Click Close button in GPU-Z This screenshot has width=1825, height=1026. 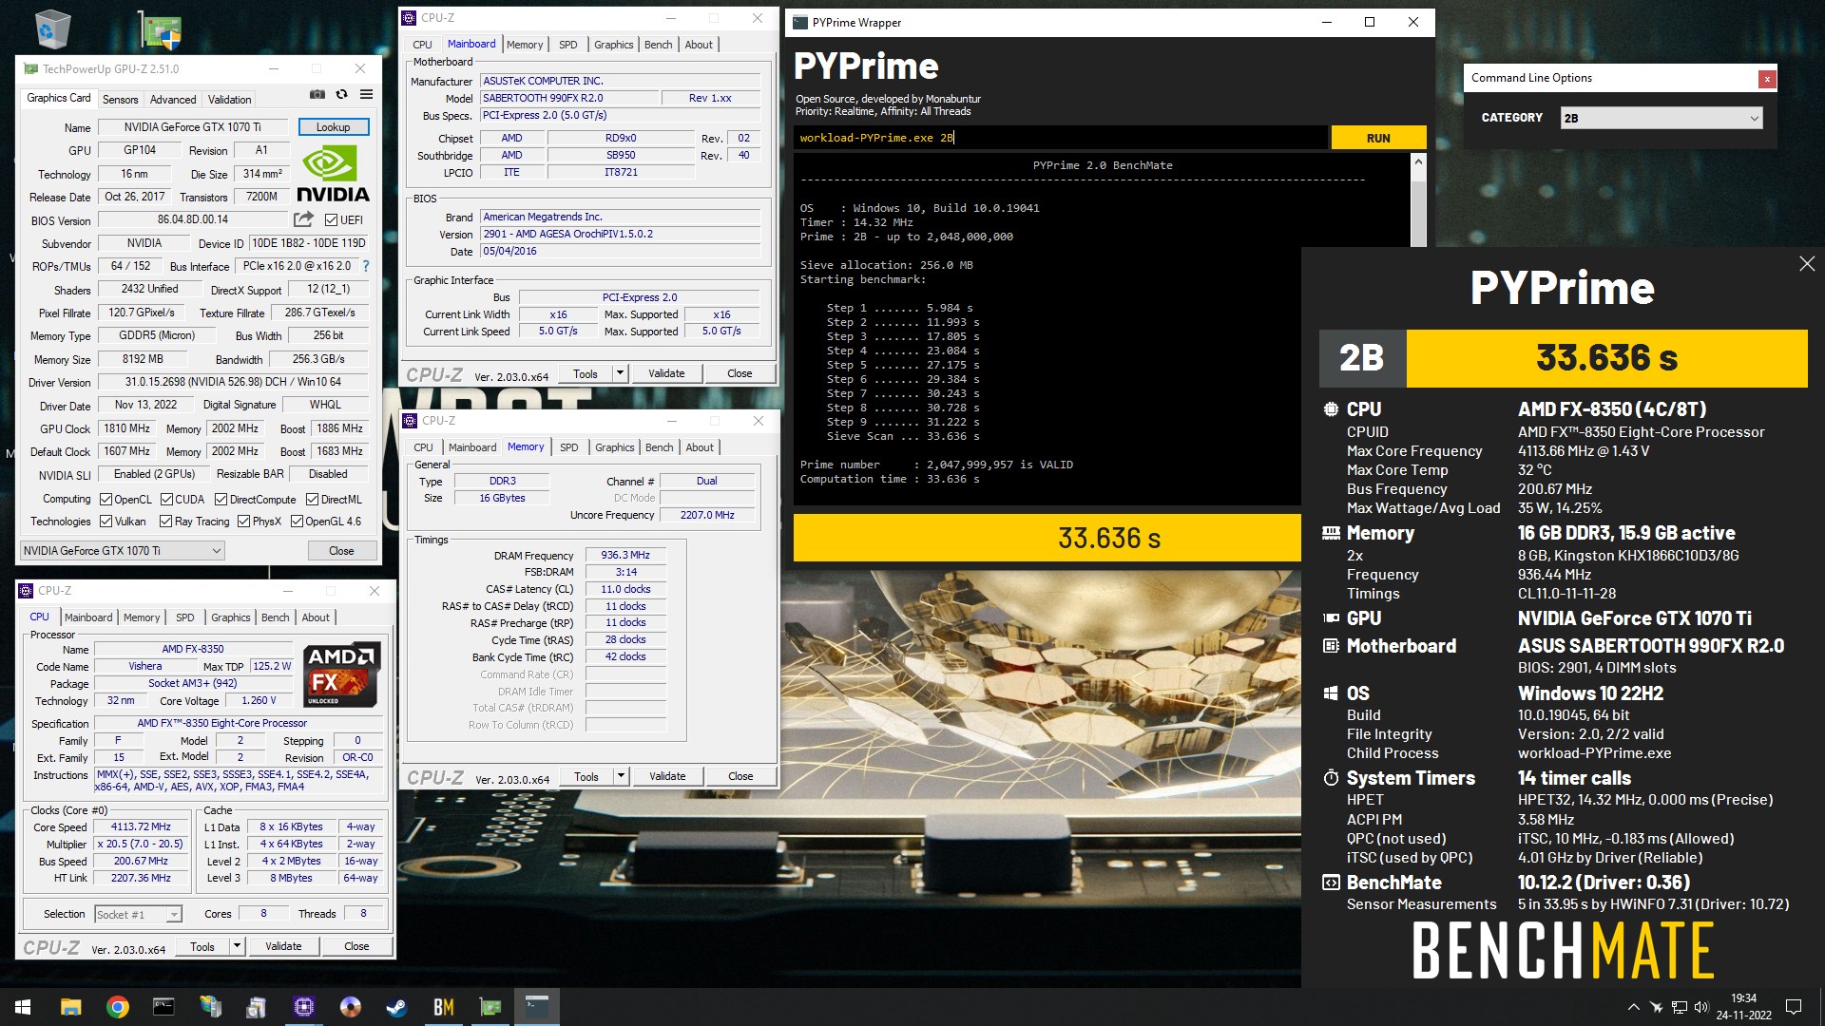click(342, 551)
